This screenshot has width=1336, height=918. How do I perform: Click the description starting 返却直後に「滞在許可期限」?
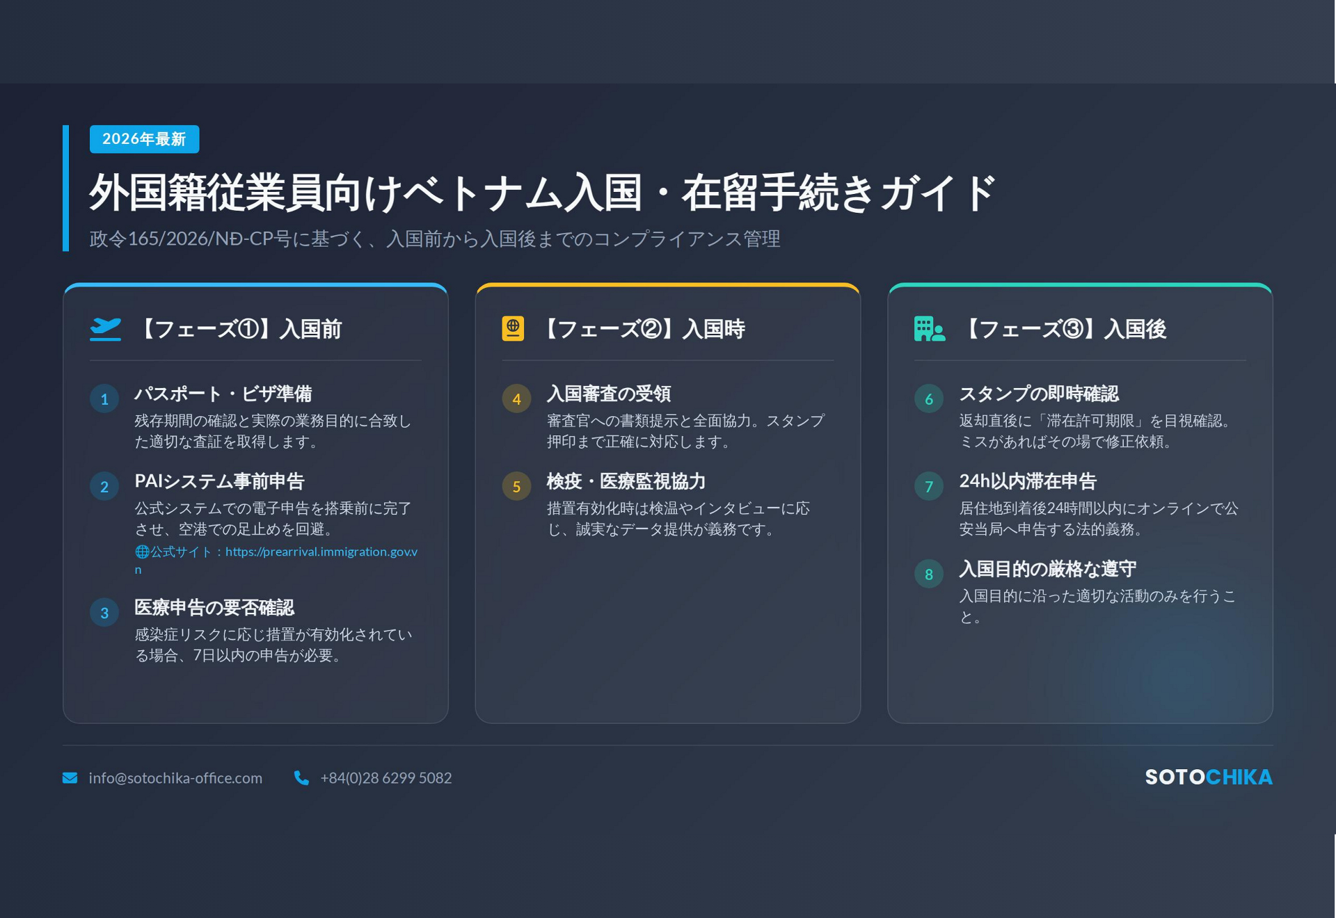[1097, 431]
